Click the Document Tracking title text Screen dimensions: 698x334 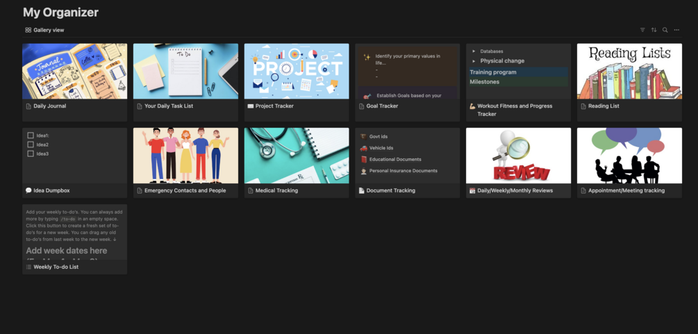tap(391, 190)
